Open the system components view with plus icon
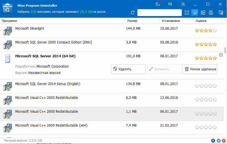This screenshot has height=144, width=227. pyautogui.click(x=211, y=12)
